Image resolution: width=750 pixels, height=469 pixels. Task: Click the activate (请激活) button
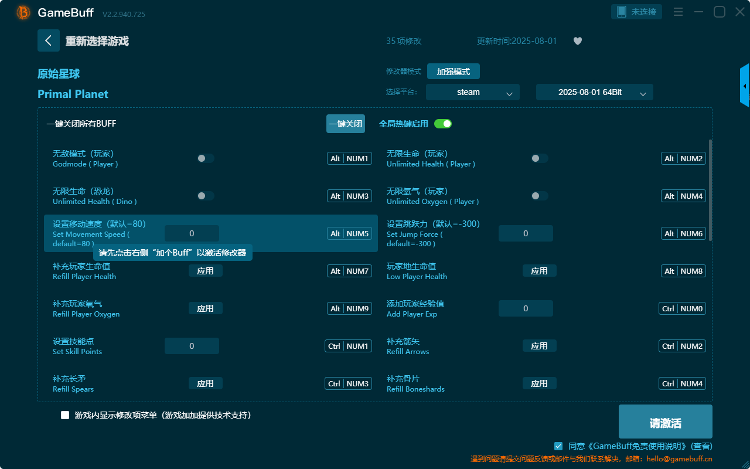(x=666, y=422)
